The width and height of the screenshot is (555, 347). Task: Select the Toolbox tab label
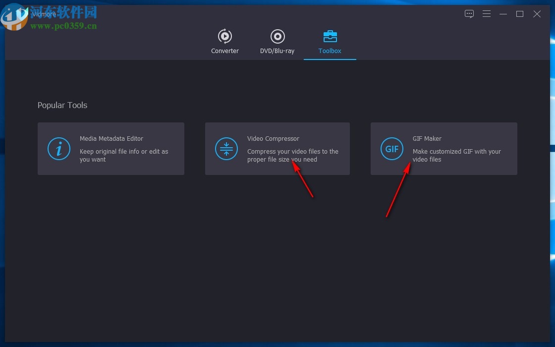(x=330, y=51)
